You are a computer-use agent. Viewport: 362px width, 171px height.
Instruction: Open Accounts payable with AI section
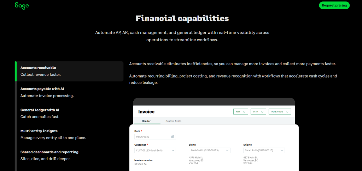tap(69, 92)
